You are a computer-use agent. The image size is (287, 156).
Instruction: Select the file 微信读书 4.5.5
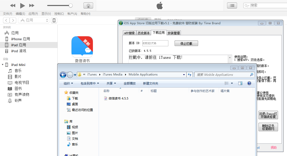coord(116,98)
